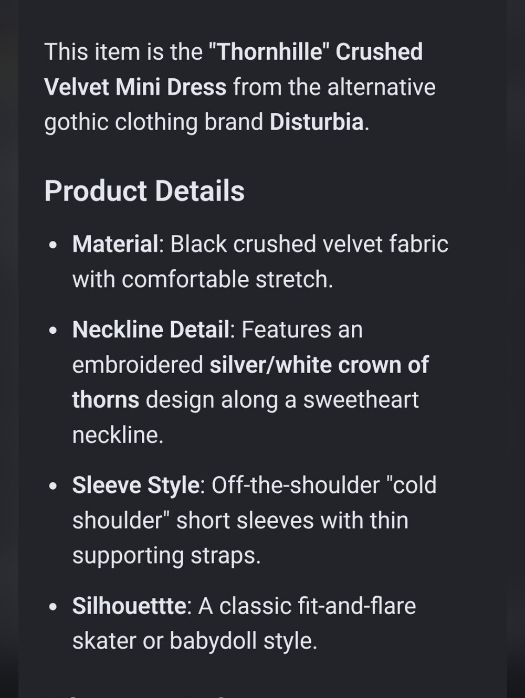Click the bullet point beside Sleeve Style
The width and height of the screenshot is (525, 698).
pos(52,486)
